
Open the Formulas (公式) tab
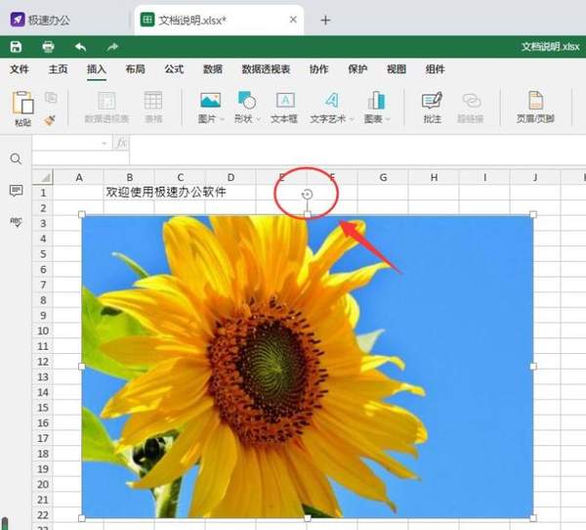tap(174, 69)
